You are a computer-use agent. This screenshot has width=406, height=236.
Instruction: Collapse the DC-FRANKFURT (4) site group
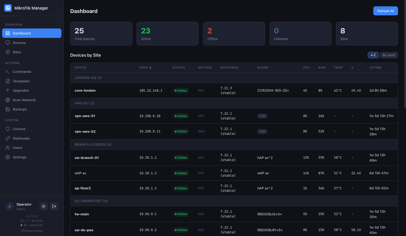[234, 201]
